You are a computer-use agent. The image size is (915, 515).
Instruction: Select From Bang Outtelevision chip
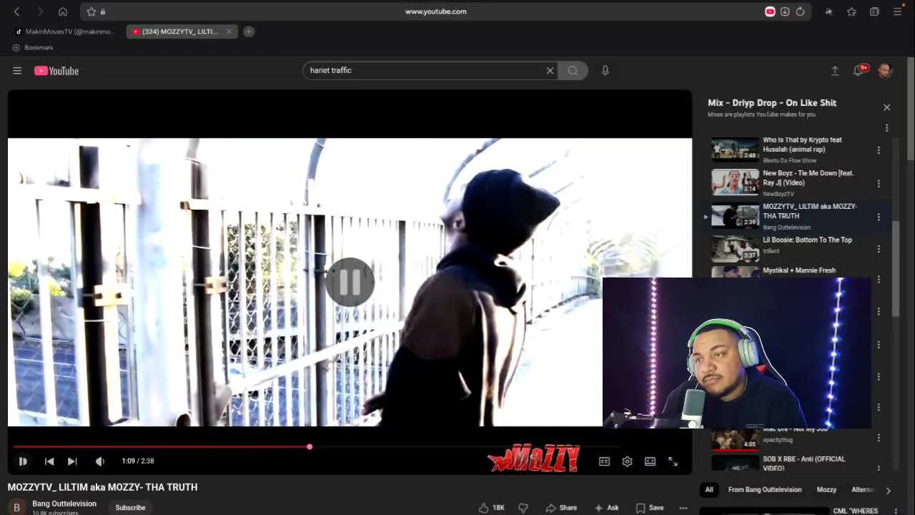764,490
